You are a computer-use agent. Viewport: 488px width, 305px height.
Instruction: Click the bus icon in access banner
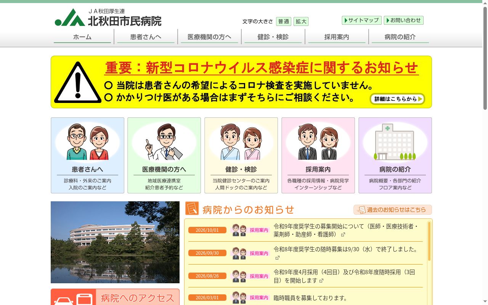[85, 299]
